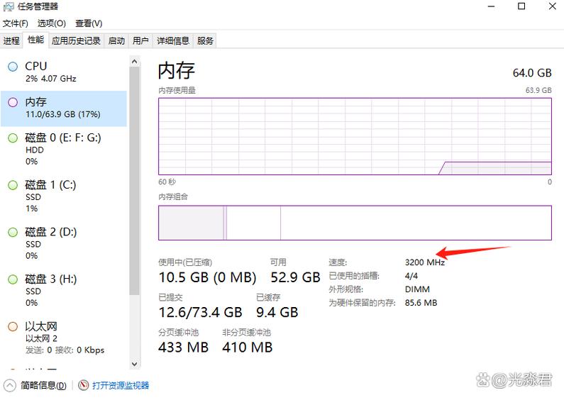Image resolution: width=564 pixels, height=400 pixels.
Task: Switch to the 详细信息 tab
Action: pos(173,41)
